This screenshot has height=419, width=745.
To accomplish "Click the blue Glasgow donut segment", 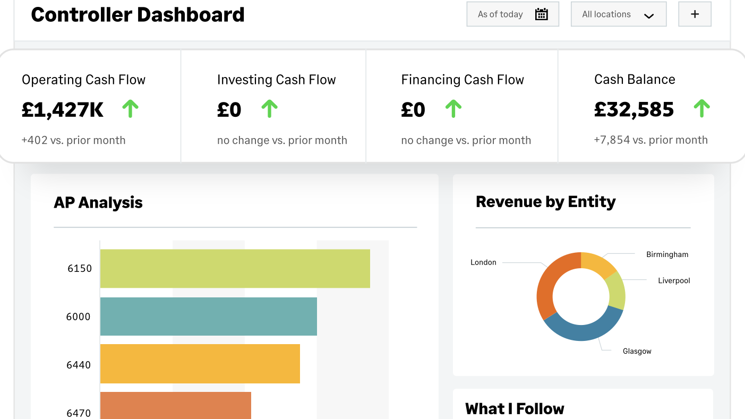I will click(583, 330).
